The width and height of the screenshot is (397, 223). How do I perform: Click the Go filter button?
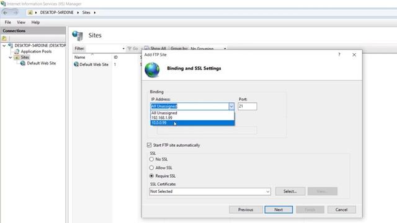[133, 48]
